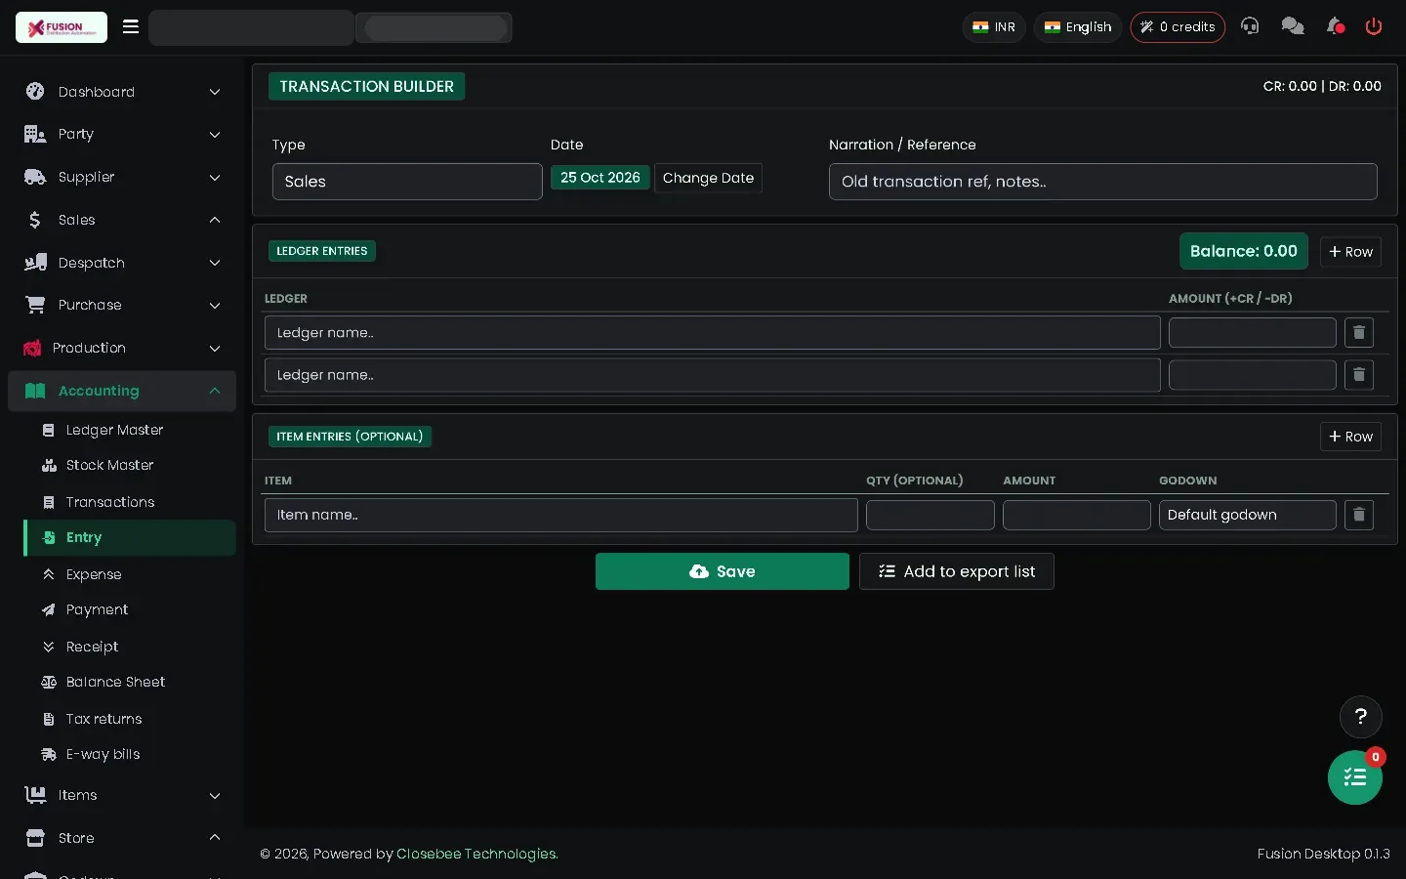The image size is (1406, 879).
Task: Delete the first ledger entry row
Action: click(1359, 333)
